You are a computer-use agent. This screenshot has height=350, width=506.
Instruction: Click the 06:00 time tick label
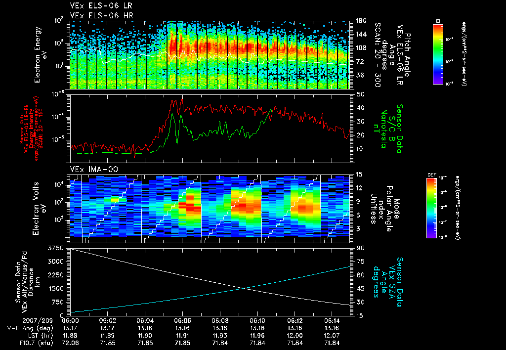point(70,321)
